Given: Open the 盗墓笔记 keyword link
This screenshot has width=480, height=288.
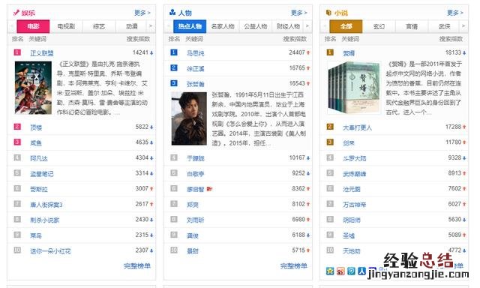Looking at the screenshot, I should click(42, 174).
